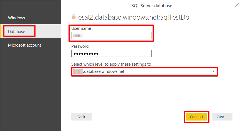
Task: Click the Cancel button
Action: pos(222,117)
